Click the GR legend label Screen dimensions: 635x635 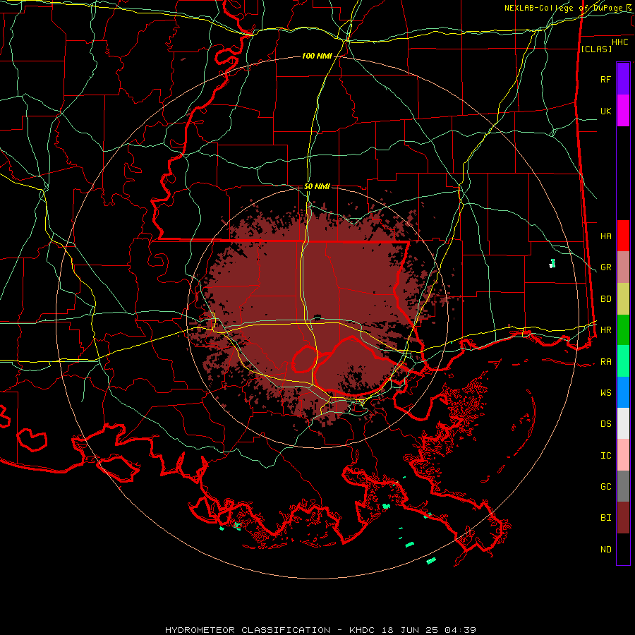click(x=606, y=267)
